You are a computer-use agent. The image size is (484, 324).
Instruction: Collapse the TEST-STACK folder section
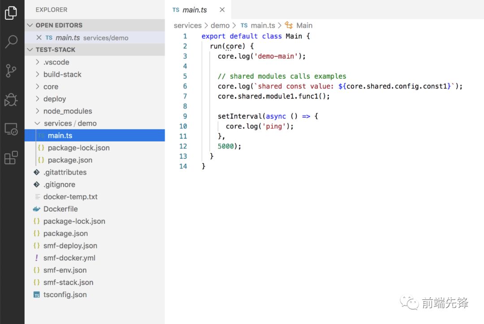coord(30,50)
